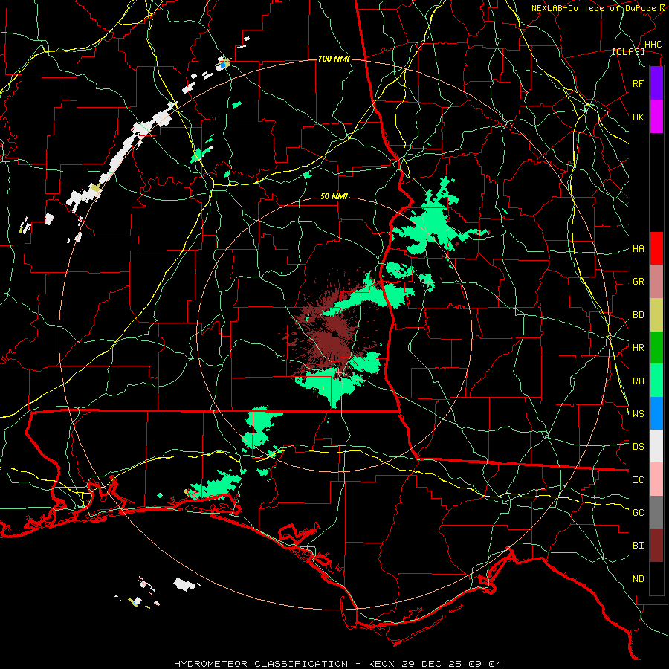Screen dimensions: 669x669
Task: Click the BD yellow legend swatch
Action: [x=656, y=315]
